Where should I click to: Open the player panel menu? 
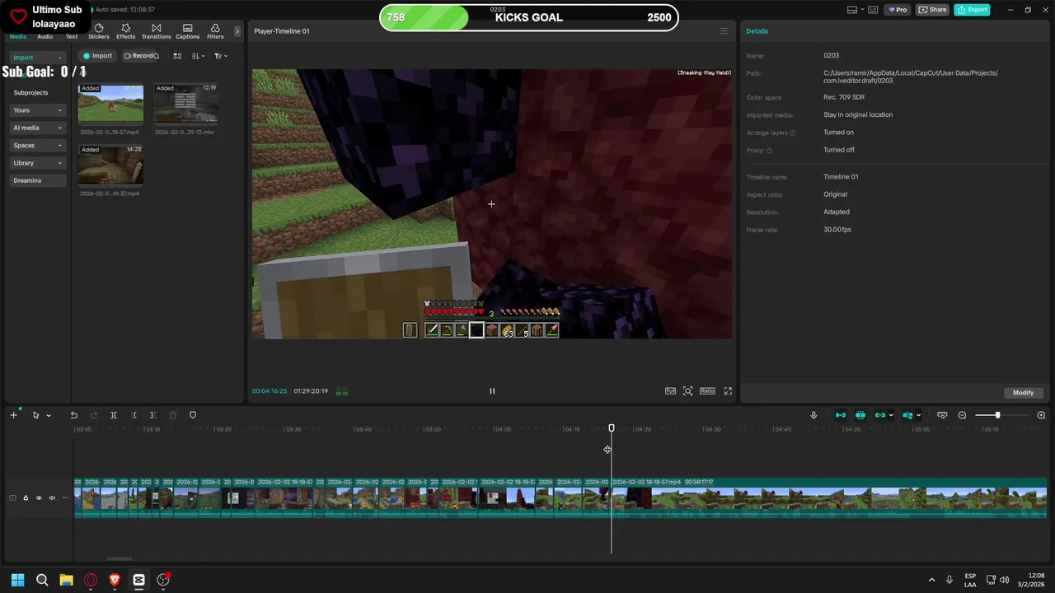[724, 31]
